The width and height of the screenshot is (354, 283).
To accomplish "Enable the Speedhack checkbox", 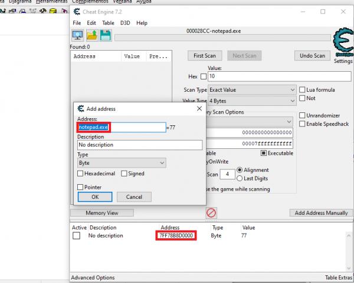I will [303, 124].
